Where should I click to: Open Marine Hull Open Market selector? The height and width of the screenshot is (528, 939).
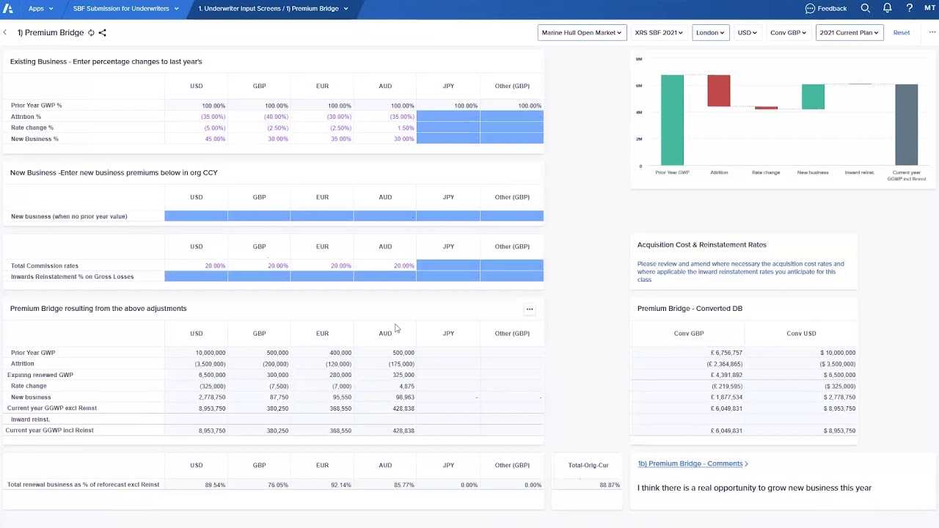point(582,32)
